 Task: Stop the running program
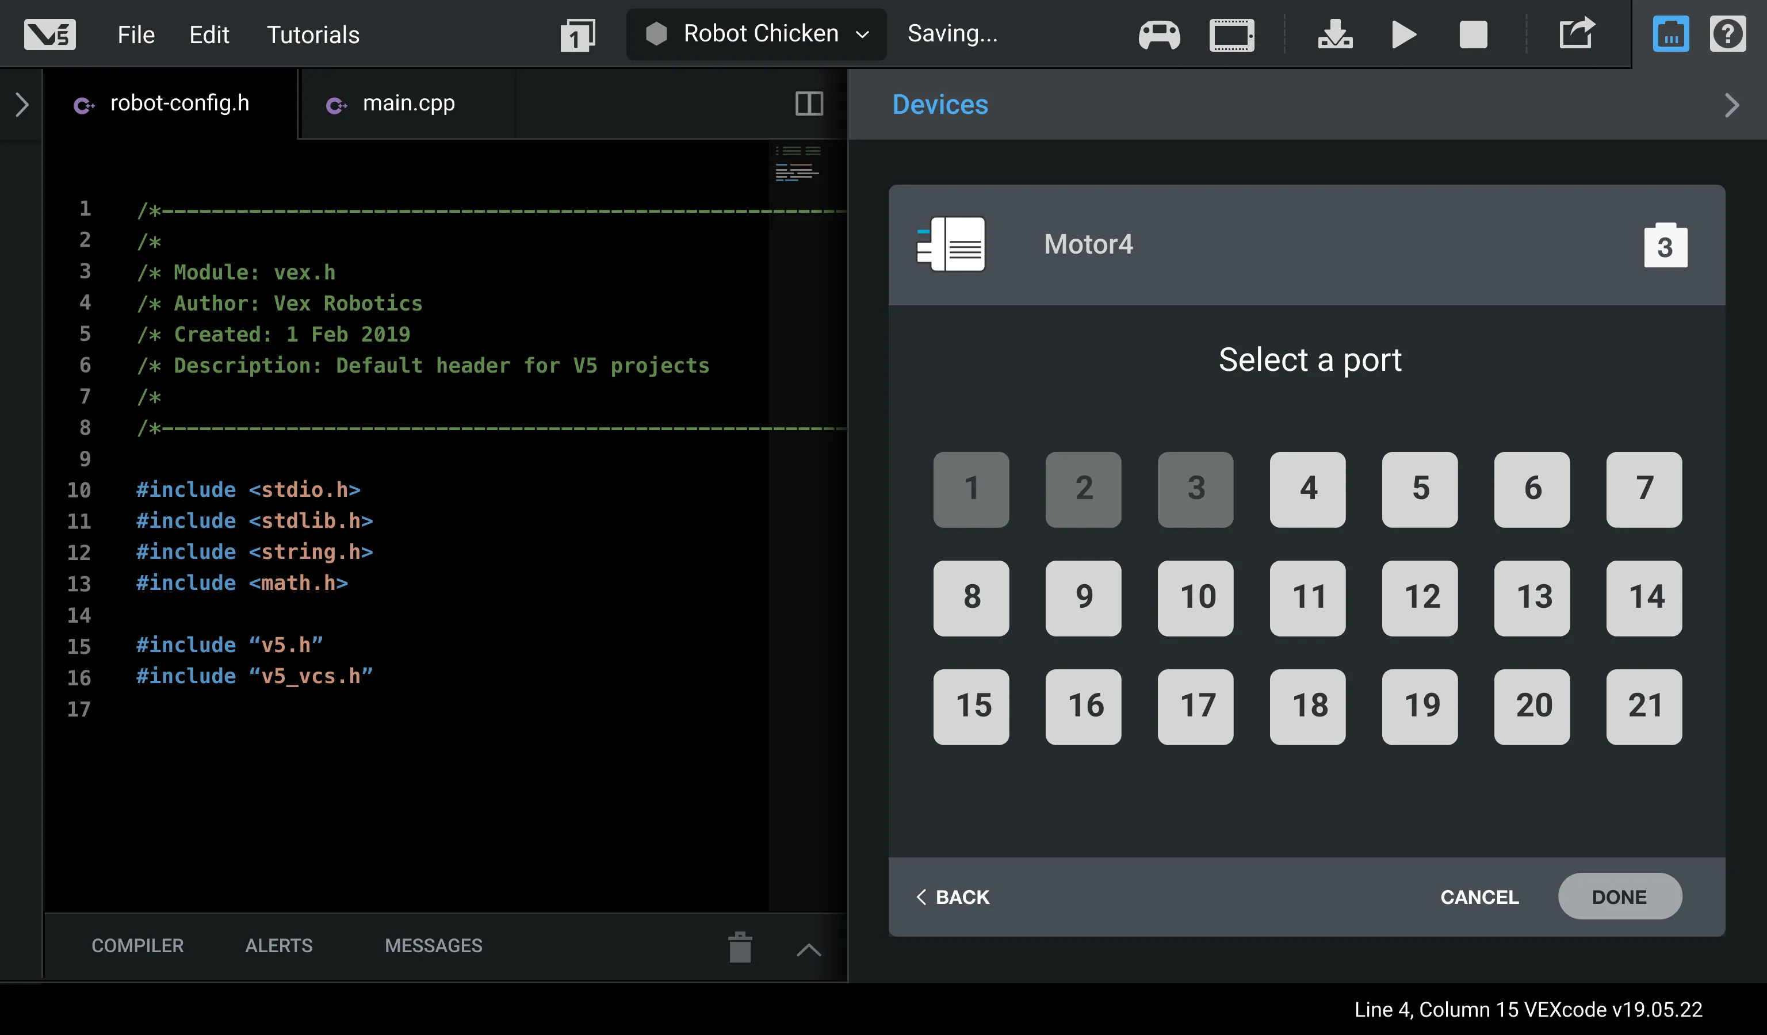coord(1473,34)
